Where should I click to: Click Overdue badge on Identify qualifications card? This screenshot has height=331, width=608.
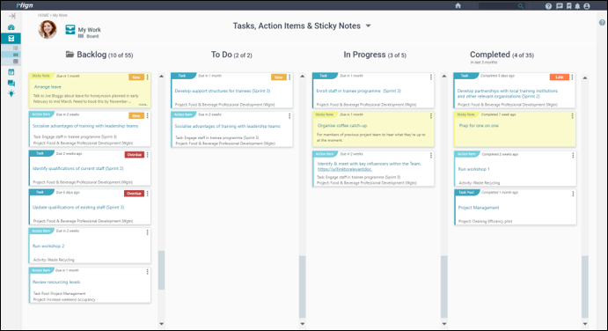click(x=134, y=154)
